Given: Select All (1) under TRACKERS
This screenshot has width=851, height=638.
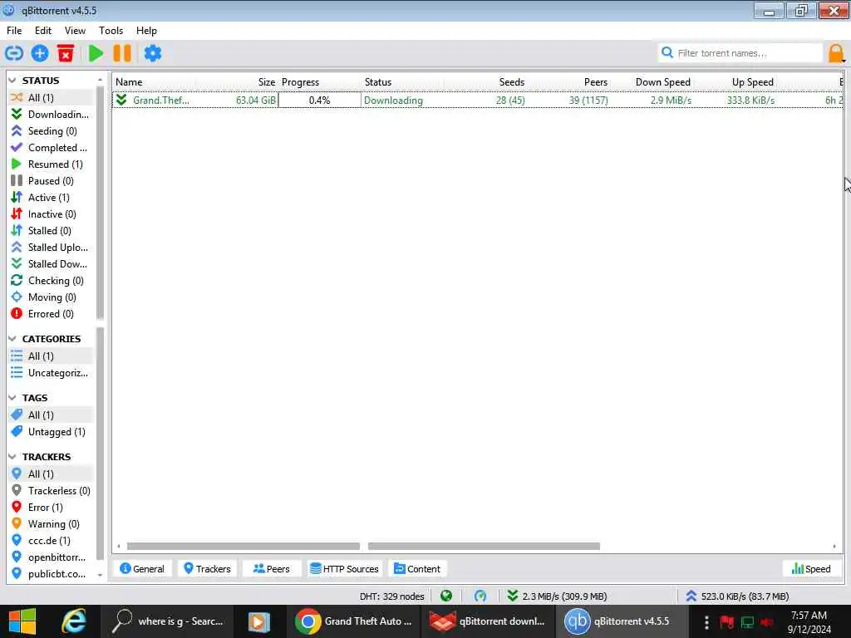Looking at the screenshot, I should coord(51,474).
